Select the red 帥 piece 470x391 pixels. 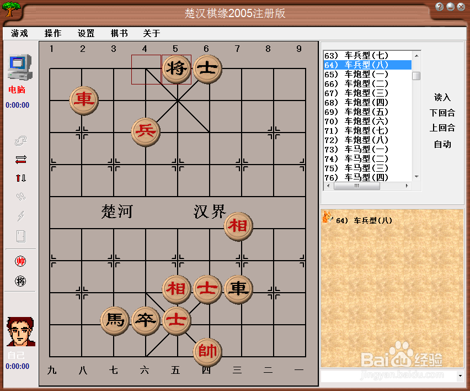click(208, 352)
